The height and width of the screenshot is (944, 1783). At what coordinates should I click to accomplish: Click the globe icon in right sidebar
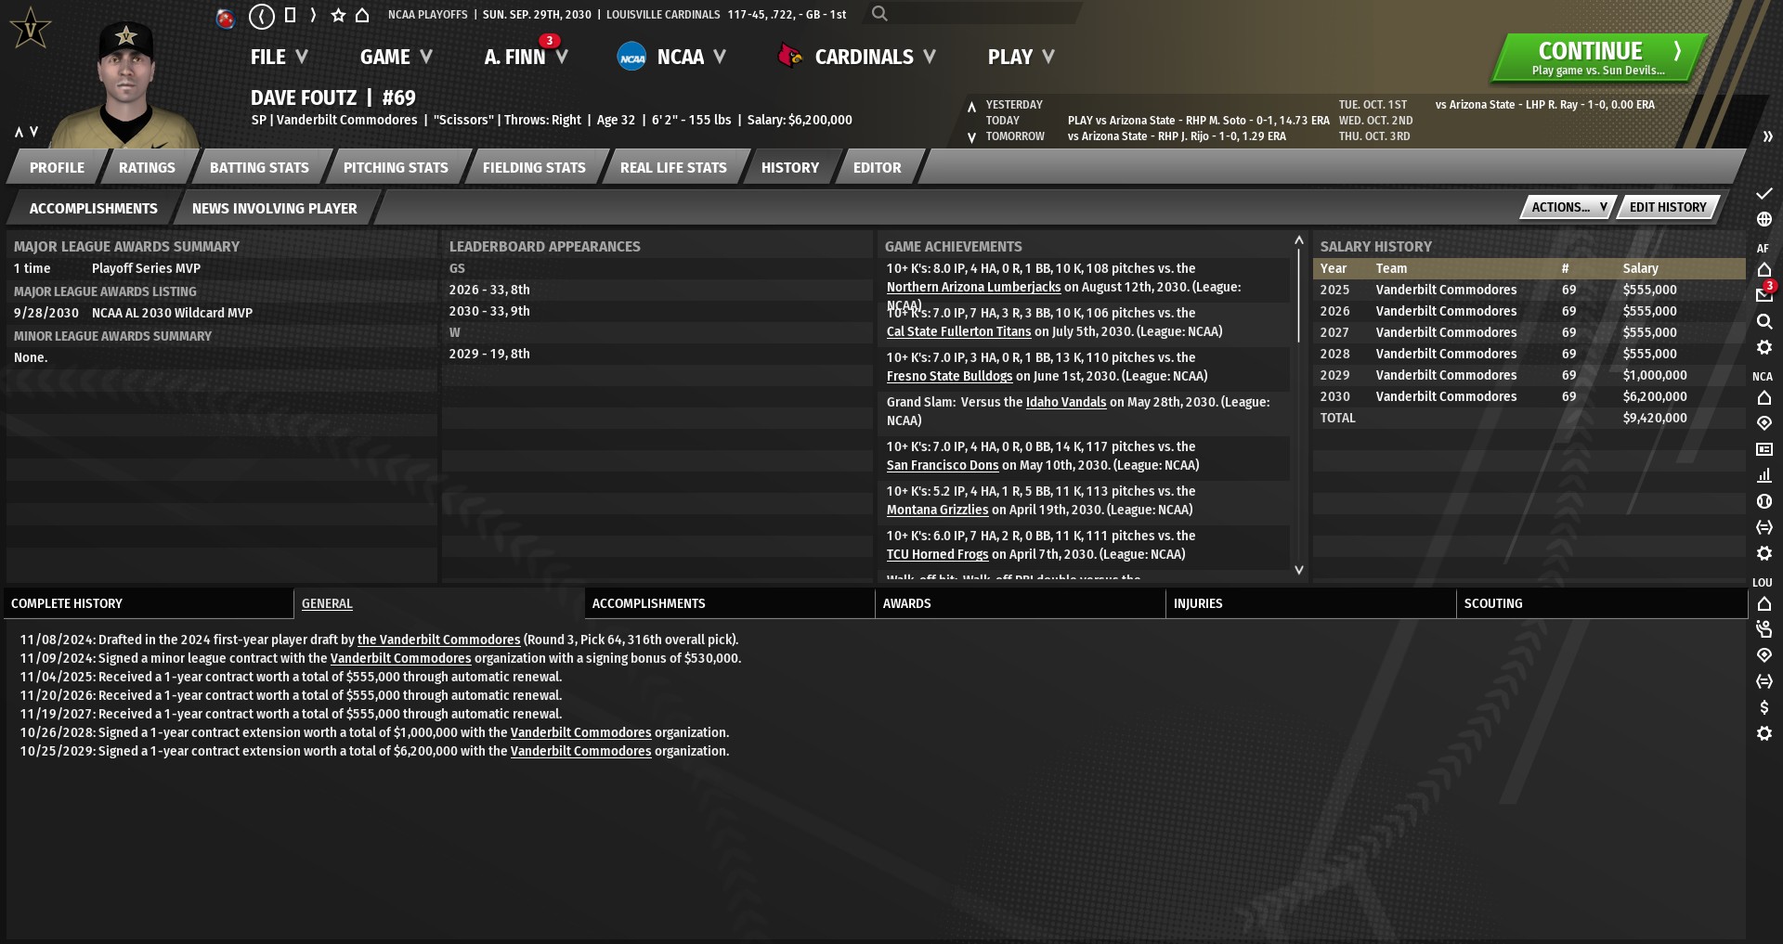1763,220
